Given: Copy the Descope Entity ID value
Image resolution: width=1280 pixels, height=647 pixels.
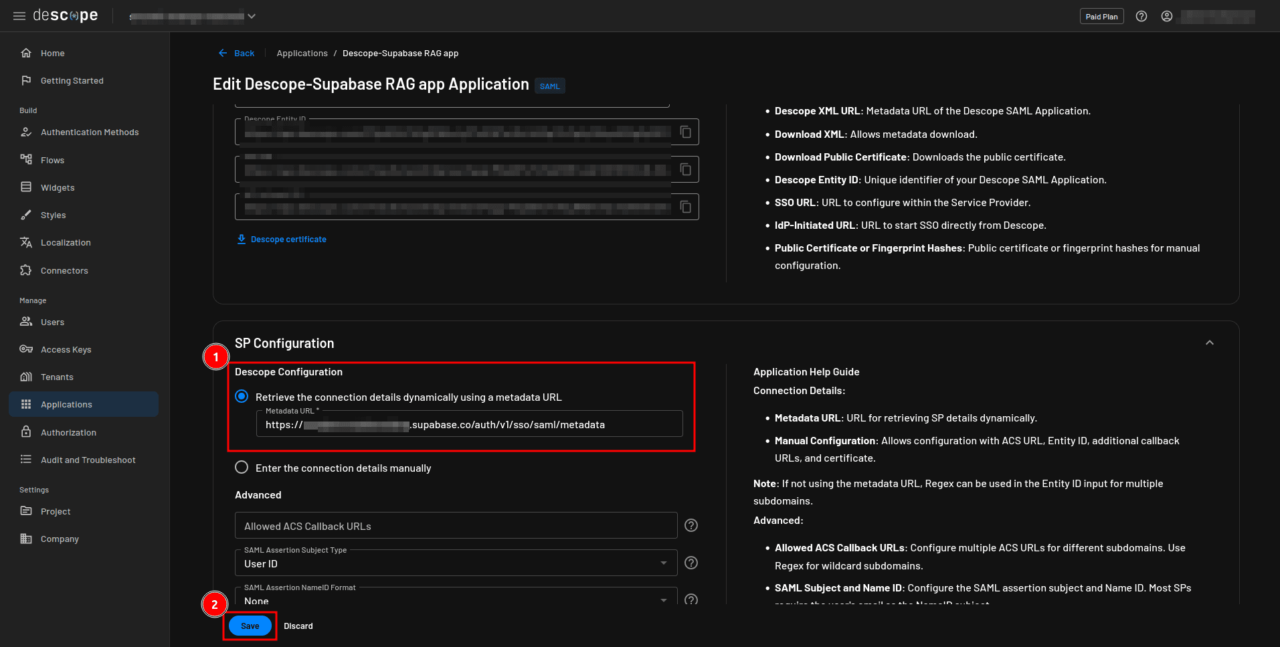Looking at the screenshot, I should click(x=686, y=132).
